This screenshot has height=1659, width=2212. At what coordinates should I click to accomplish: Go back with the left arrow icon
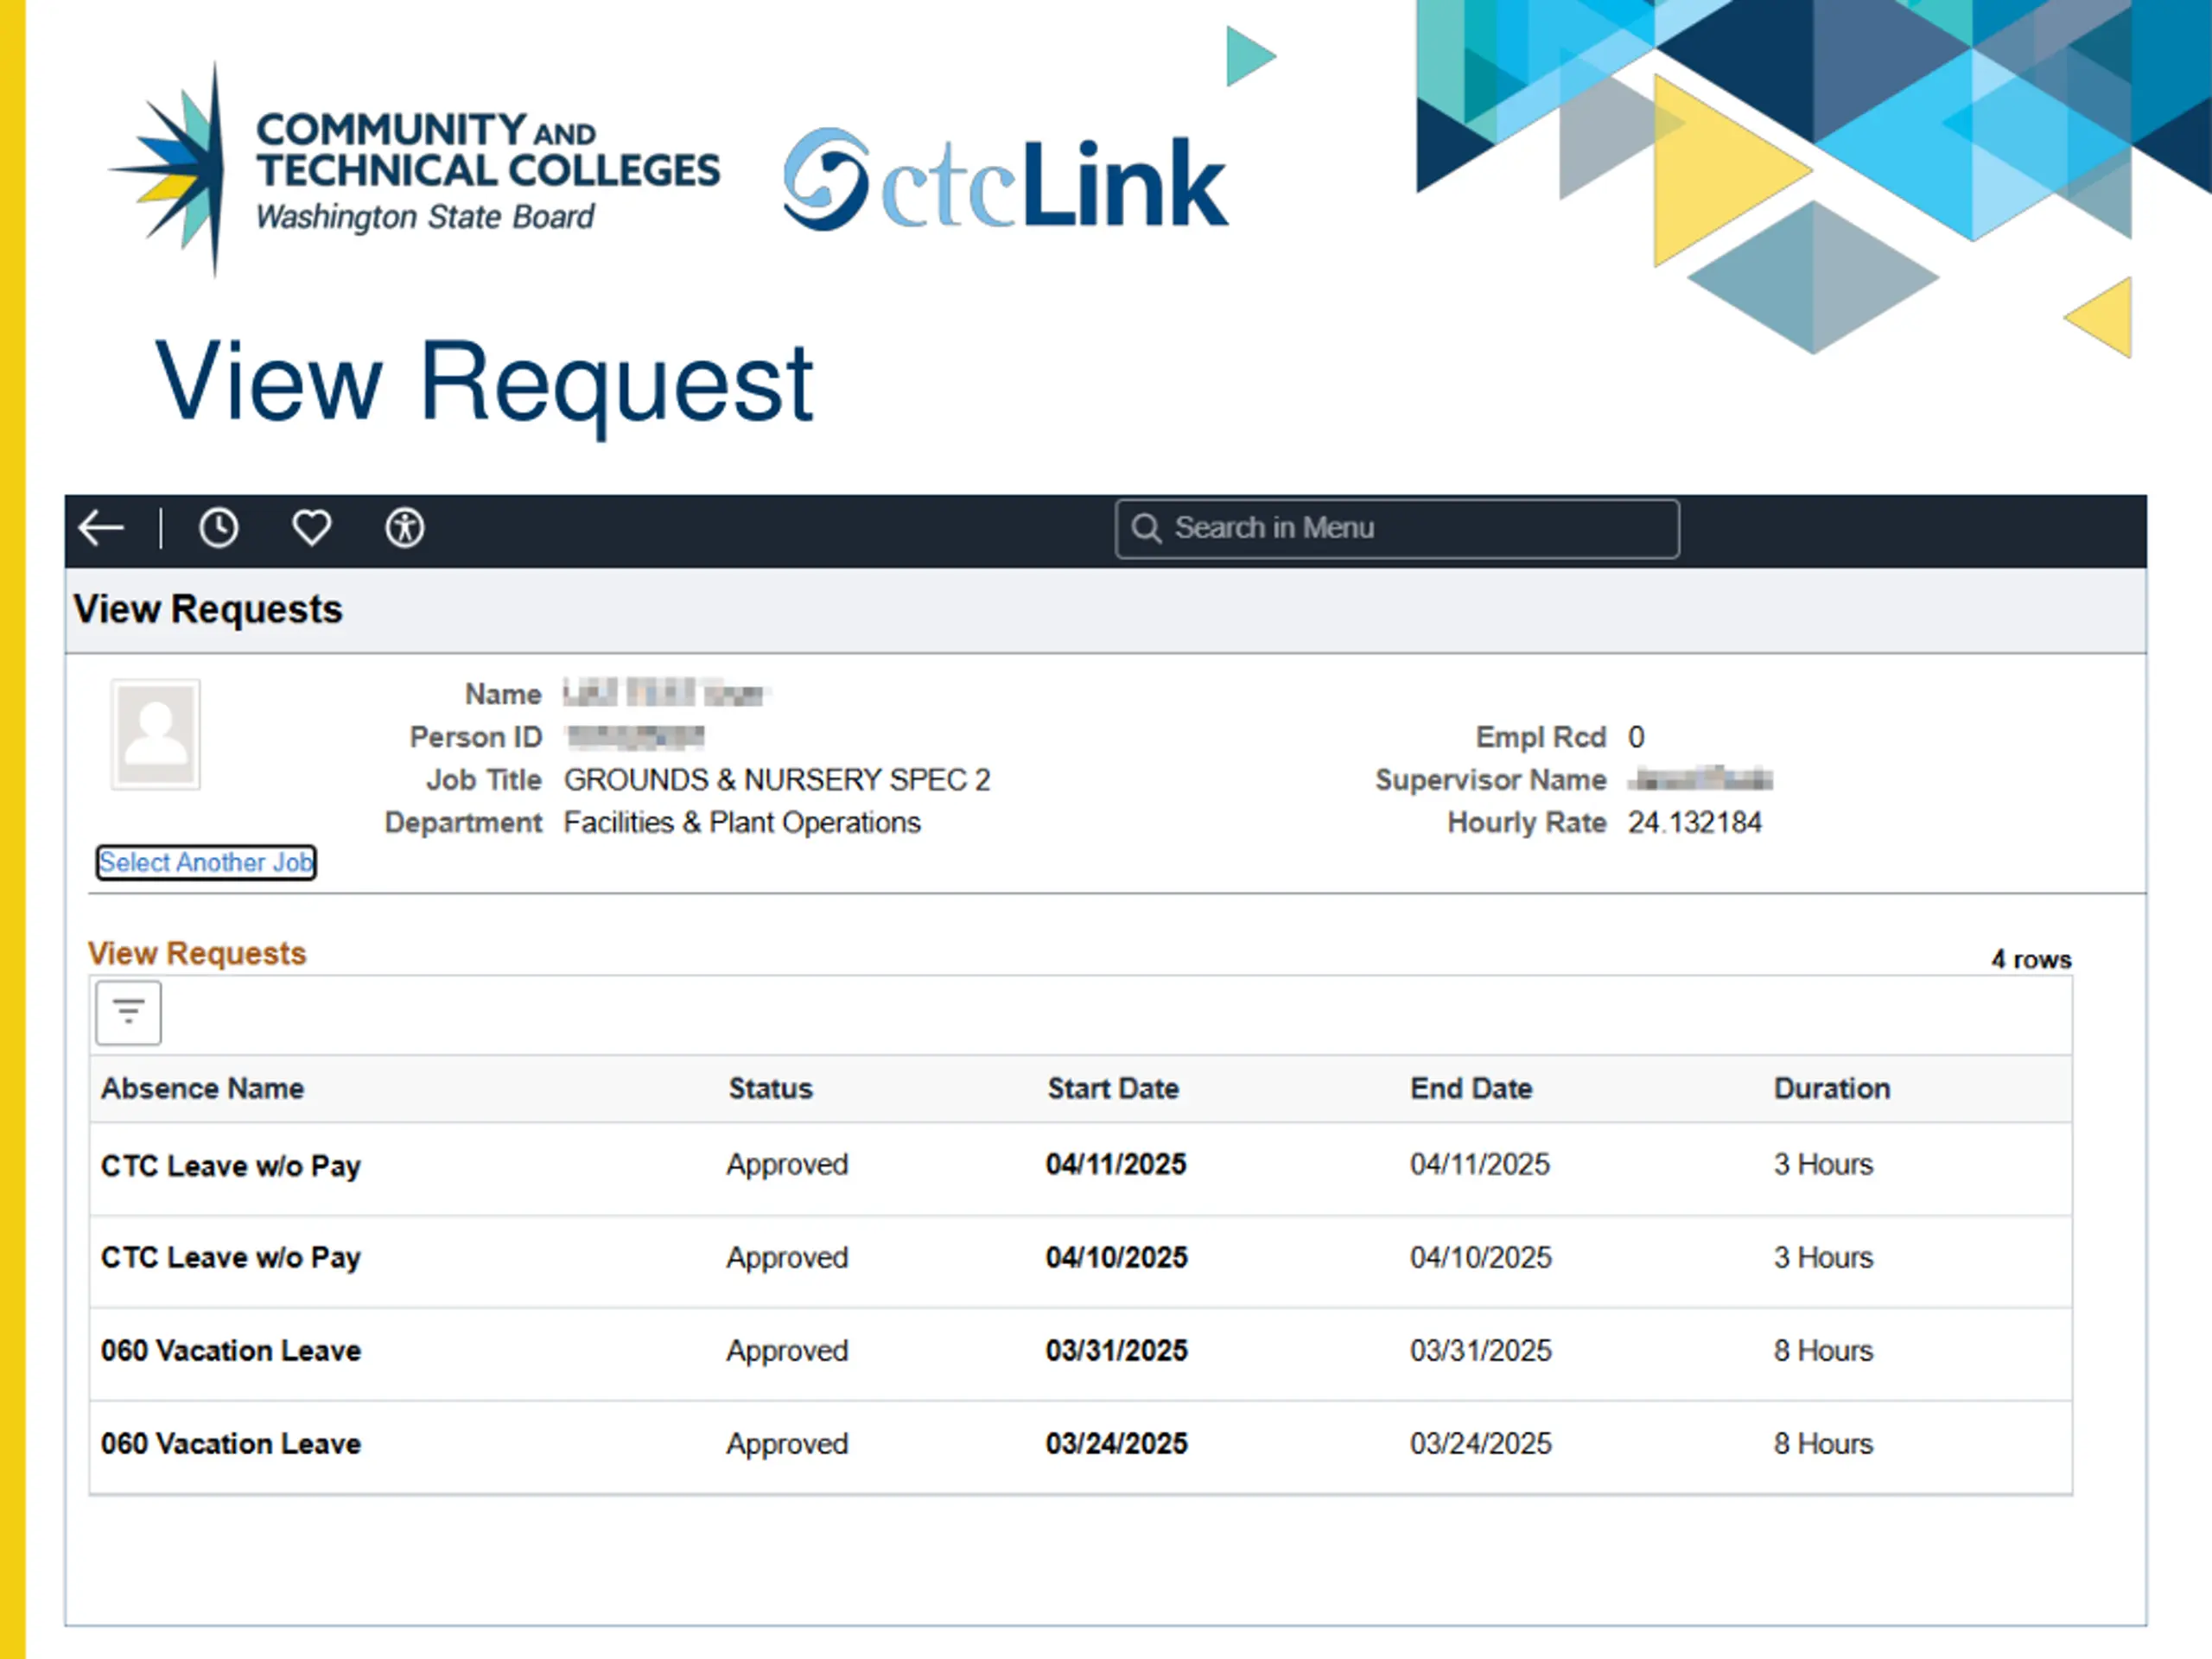click(x=101, y=528)
